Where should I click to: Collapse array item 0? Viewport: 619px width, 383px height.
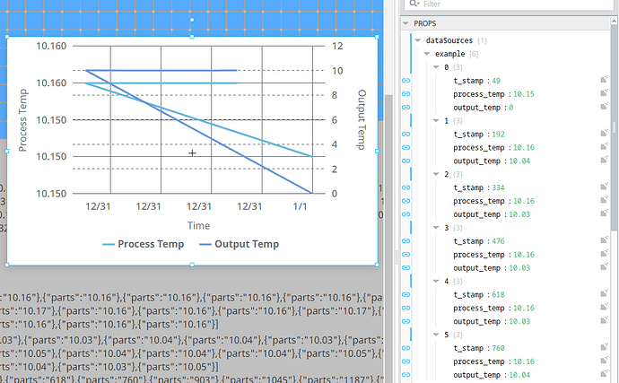coord(436,67)
